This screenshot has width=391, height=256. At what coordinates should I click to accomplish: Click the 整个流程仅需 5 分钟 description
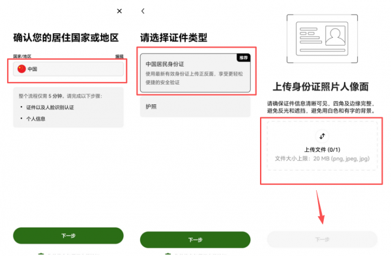(61, 96)
